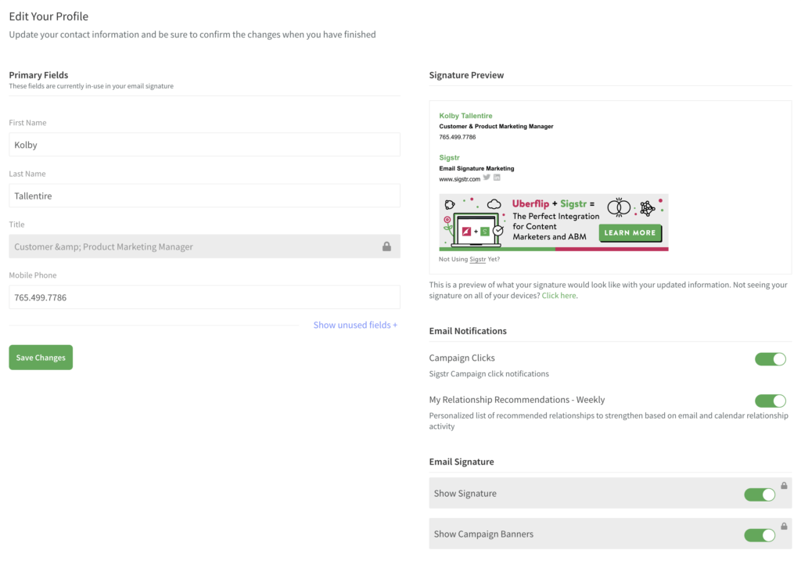Click LEARN MORE on the Uberflip banner
Image resolution: width=801 pixels, height=561 pixels.
630,233
